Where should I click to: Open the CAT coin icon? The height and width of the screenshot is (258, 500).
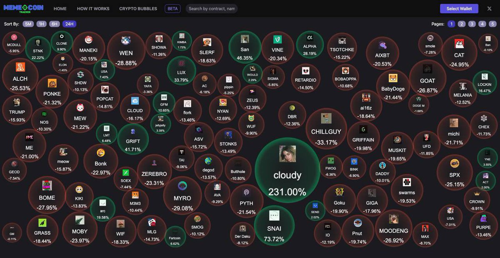coord(459,44)
